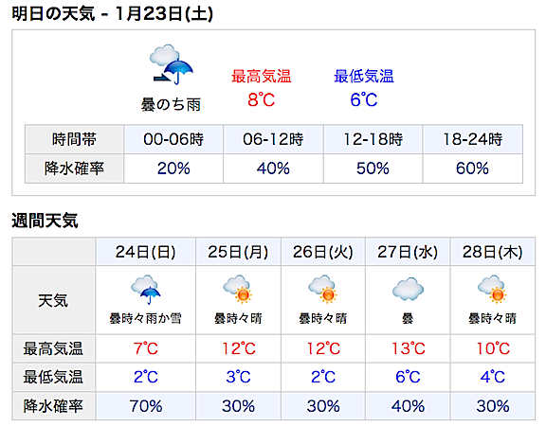Click the 26日 cloud and sun icon
This screenshot has width=546, height=426.
click(323, 290)
